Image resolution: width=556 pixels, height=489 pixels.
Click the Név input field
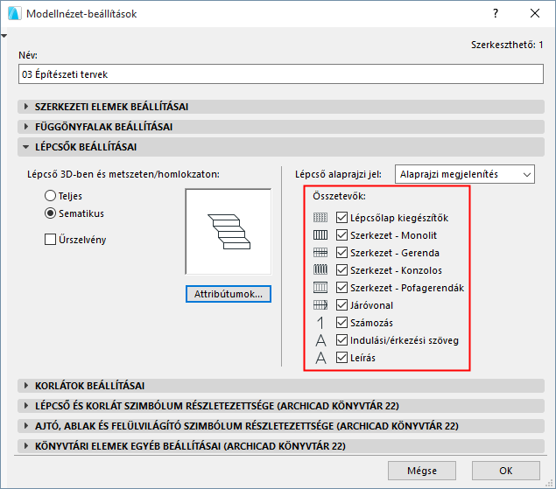[281, 74]
